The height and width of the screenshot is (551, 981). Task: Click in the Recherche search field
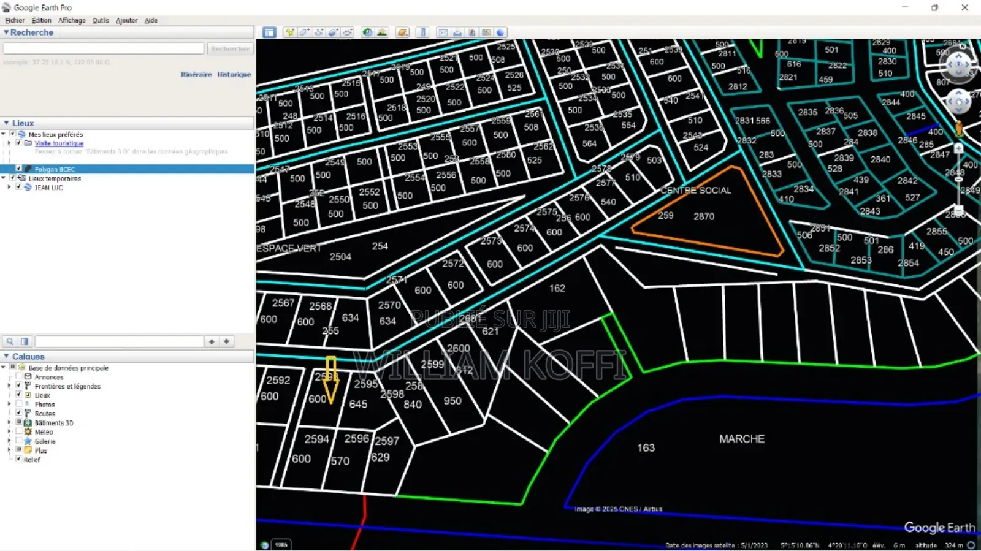tap(103, 48)
